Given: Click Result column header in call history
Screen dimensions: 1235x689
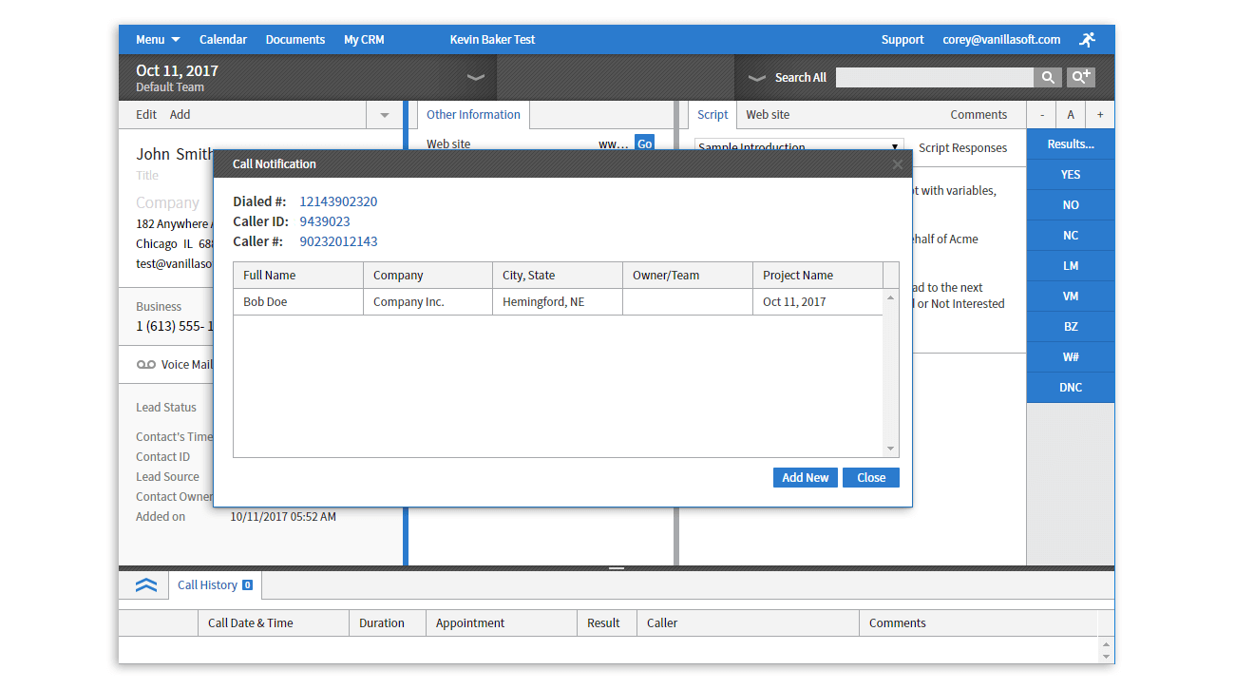Looking at the screenshot, I should click(606, 623).
